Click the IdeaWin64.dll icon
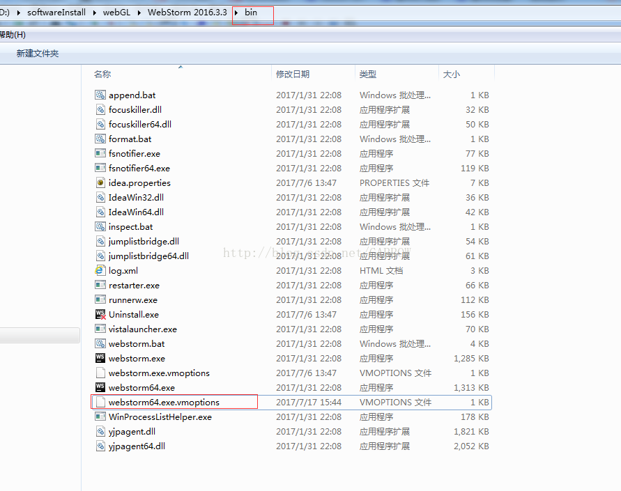This screenshot has width=621, height=491. (100, 212)
